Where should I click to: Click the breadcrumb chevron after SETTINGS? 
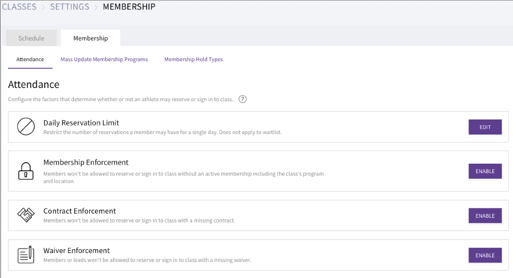pyautogui.click(x=96, y=7)
